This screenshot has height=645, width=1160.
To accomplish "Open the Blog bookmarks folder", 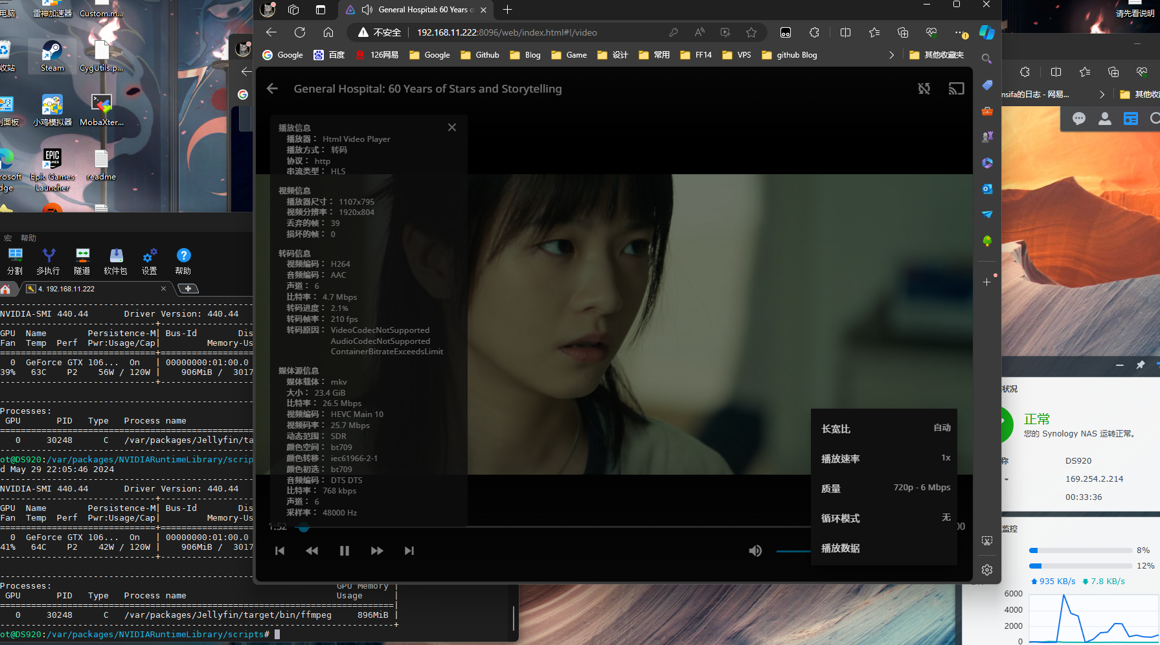I will coord(525,55).
